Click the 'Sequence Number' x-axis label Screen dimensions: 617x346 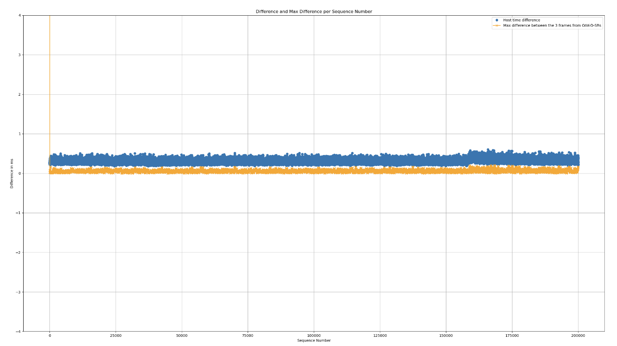(x=314, y=340)
